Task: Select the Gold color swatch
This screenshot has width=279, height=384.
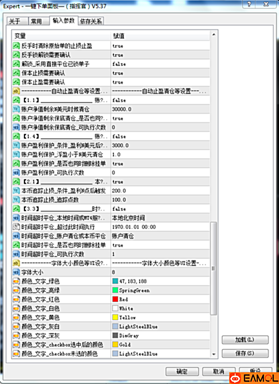Action: (115, 345)
